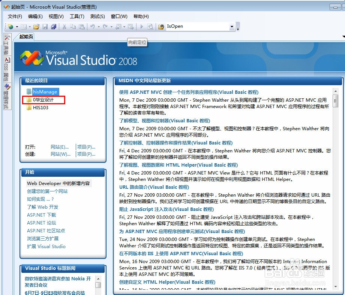This screenshot has height=295, width=345.
Task: Open the 文件(F) menu
Action: point(15,17)
